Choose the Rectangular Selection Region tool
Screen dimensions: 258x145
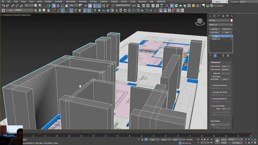pyautogui.click(x=44, y=6)
